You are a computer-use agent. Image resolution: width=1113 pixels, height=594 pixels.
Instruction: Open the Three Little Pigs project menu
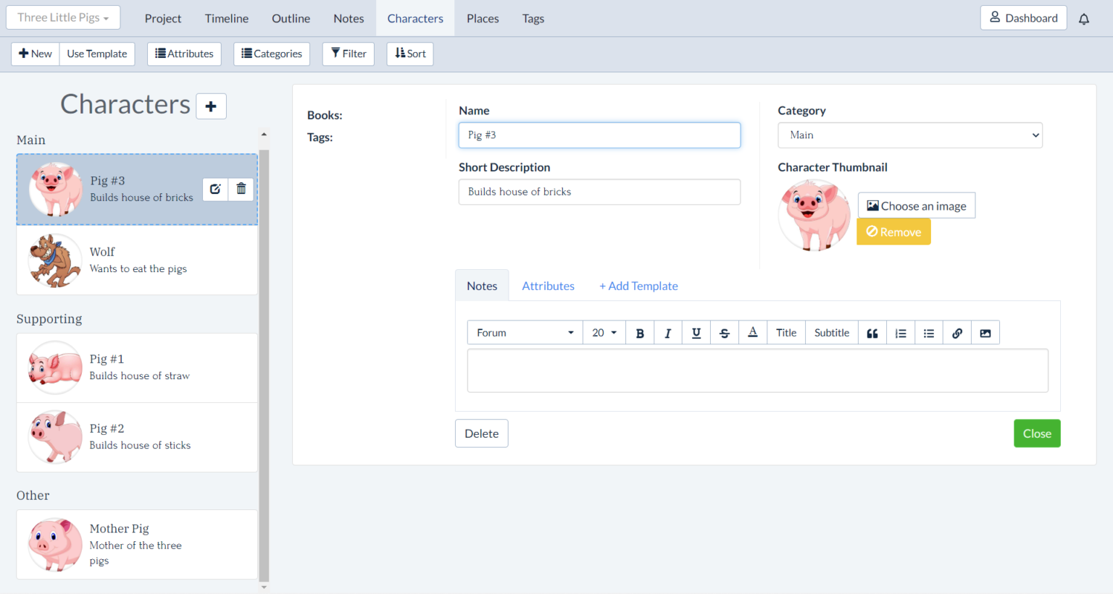pyautogui.click(x=63, y=17)
